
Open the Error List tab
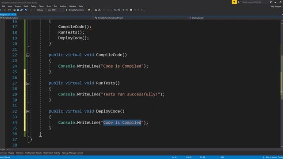click(x=3, y=153)
